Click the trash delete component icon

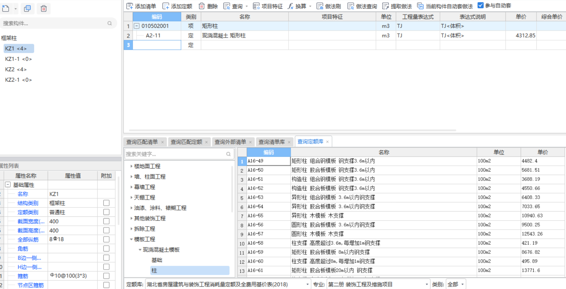[44, 8]
